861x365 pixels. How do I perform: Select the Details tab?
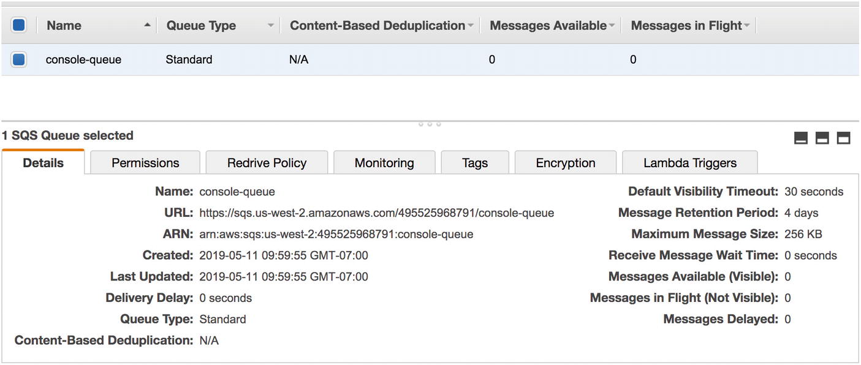tap(43, 162)
